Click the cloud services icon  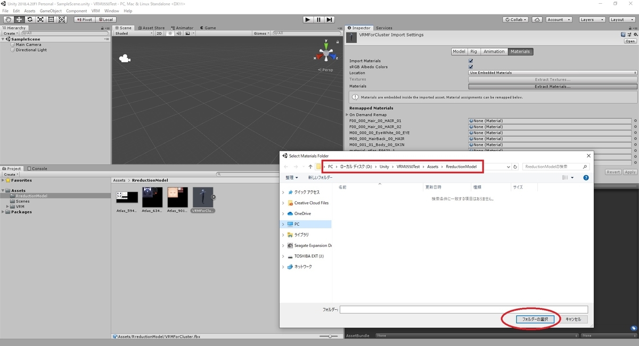tap(537, 20)
